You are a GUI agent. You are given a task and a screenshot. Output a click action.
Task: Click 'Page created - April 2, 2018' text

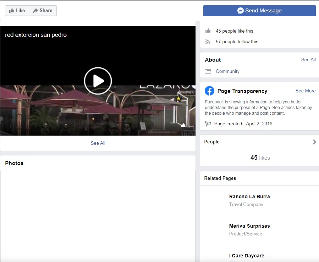pos(243,124)
